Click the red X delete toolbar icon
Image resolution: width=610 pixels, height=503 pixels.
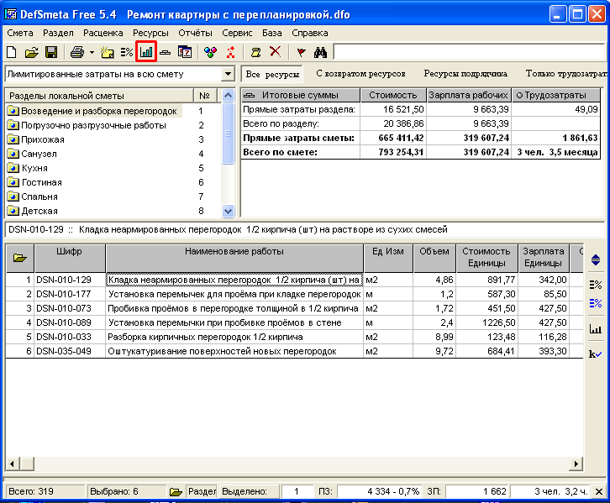(x=274, y=52)
